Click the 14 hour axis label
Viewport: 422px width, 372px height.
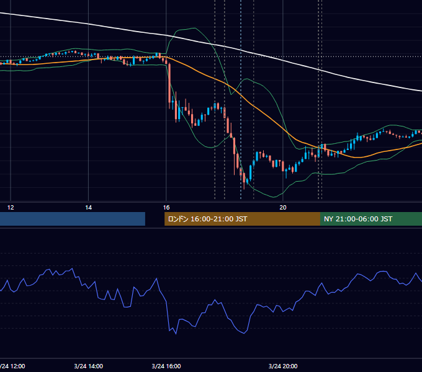coord(89,208)
